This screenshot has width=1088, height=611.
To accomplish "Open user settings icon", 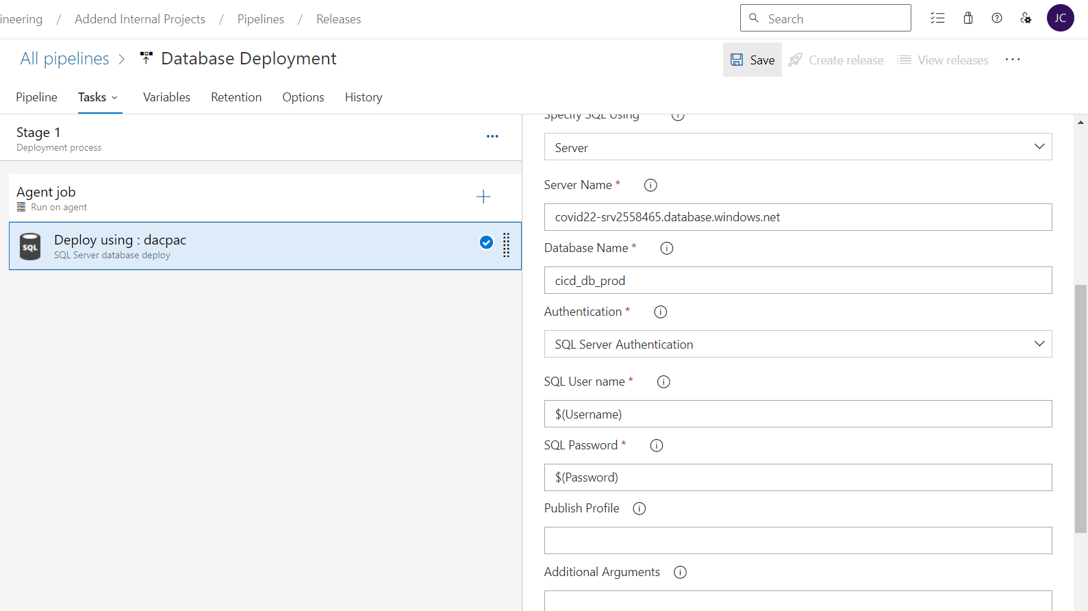I will pyautogui.click(x=1026, y=18).
